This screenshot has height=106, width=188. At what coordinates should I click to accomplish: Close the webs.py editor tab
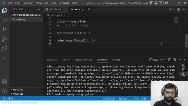89,9
